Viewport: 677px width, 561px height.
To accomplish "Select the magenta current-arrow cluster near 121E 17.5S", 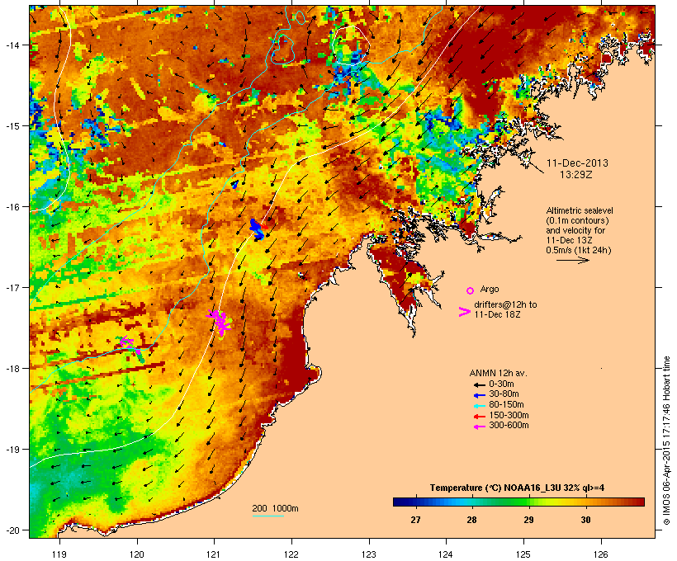I will [x=220, y=323].
